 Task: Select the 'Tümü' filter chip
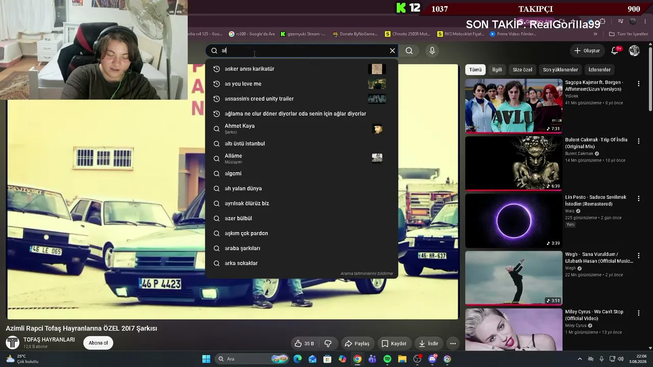coord(475,70)
